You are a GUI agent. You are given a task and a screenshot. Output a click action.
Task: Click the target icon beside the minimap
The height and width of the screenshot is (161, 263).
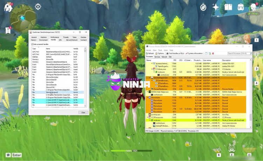point(38,7)
